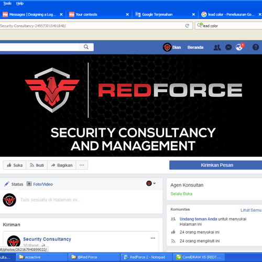Open the Security Consultancy post avatar
Viewport: 262px width, 262px height.
(14, 242)
